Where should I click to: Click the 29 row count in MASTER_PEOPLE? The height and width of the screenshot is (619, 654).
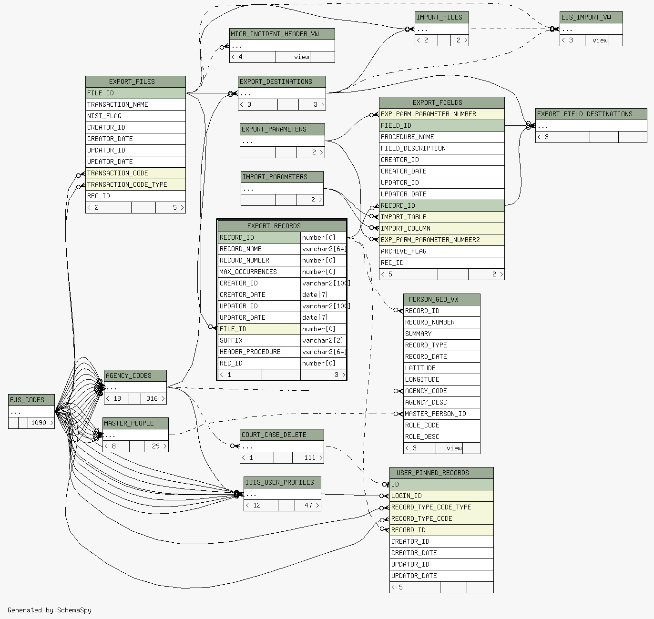(x=156, y=446)
